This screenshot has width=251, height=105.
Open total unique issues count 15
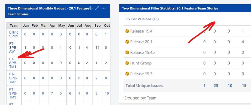pyautogui.click(x=244, y=86)
